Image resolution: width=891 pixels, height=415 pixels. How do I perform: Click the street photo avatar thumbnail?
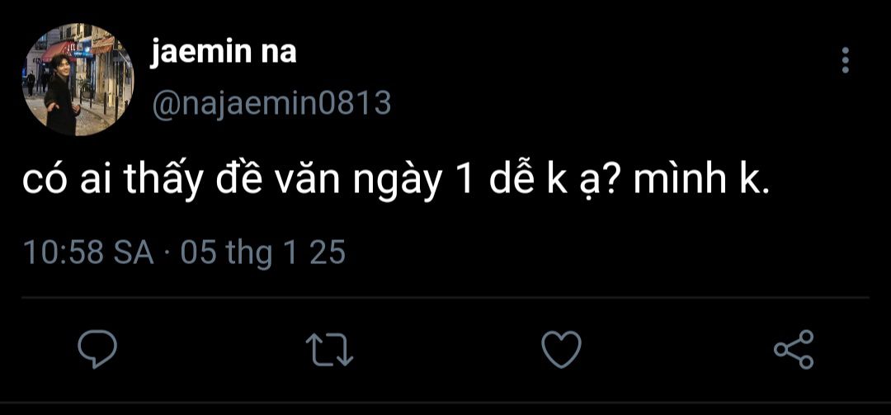click(x=78, y=79)
